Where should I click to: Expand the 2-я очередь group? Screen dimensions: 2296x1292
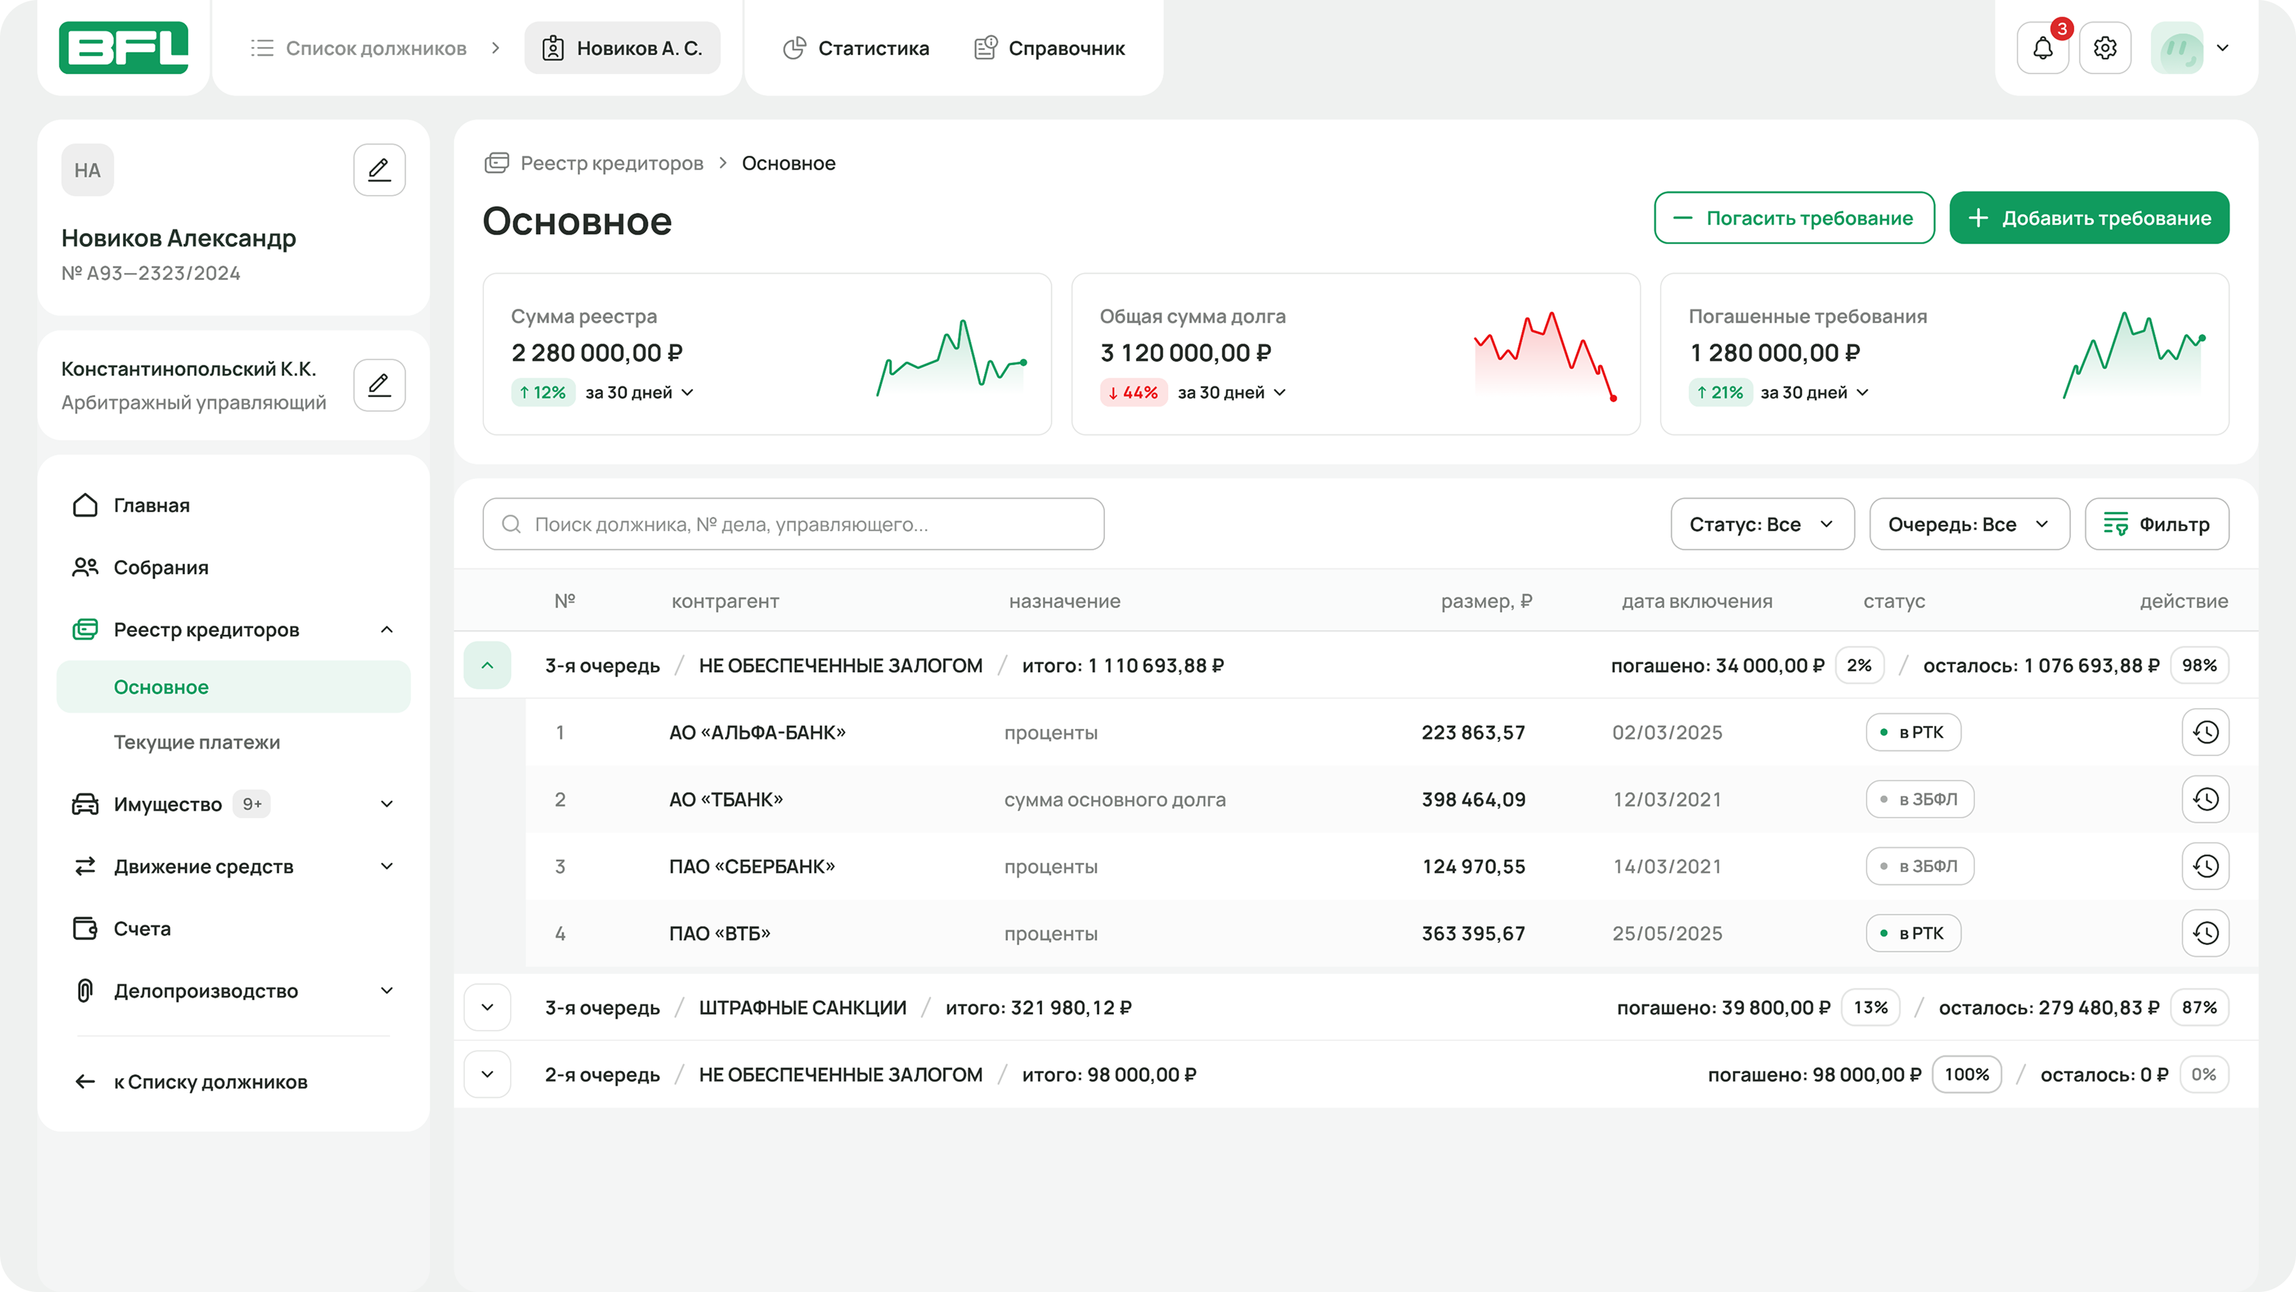pos(488,1075)
